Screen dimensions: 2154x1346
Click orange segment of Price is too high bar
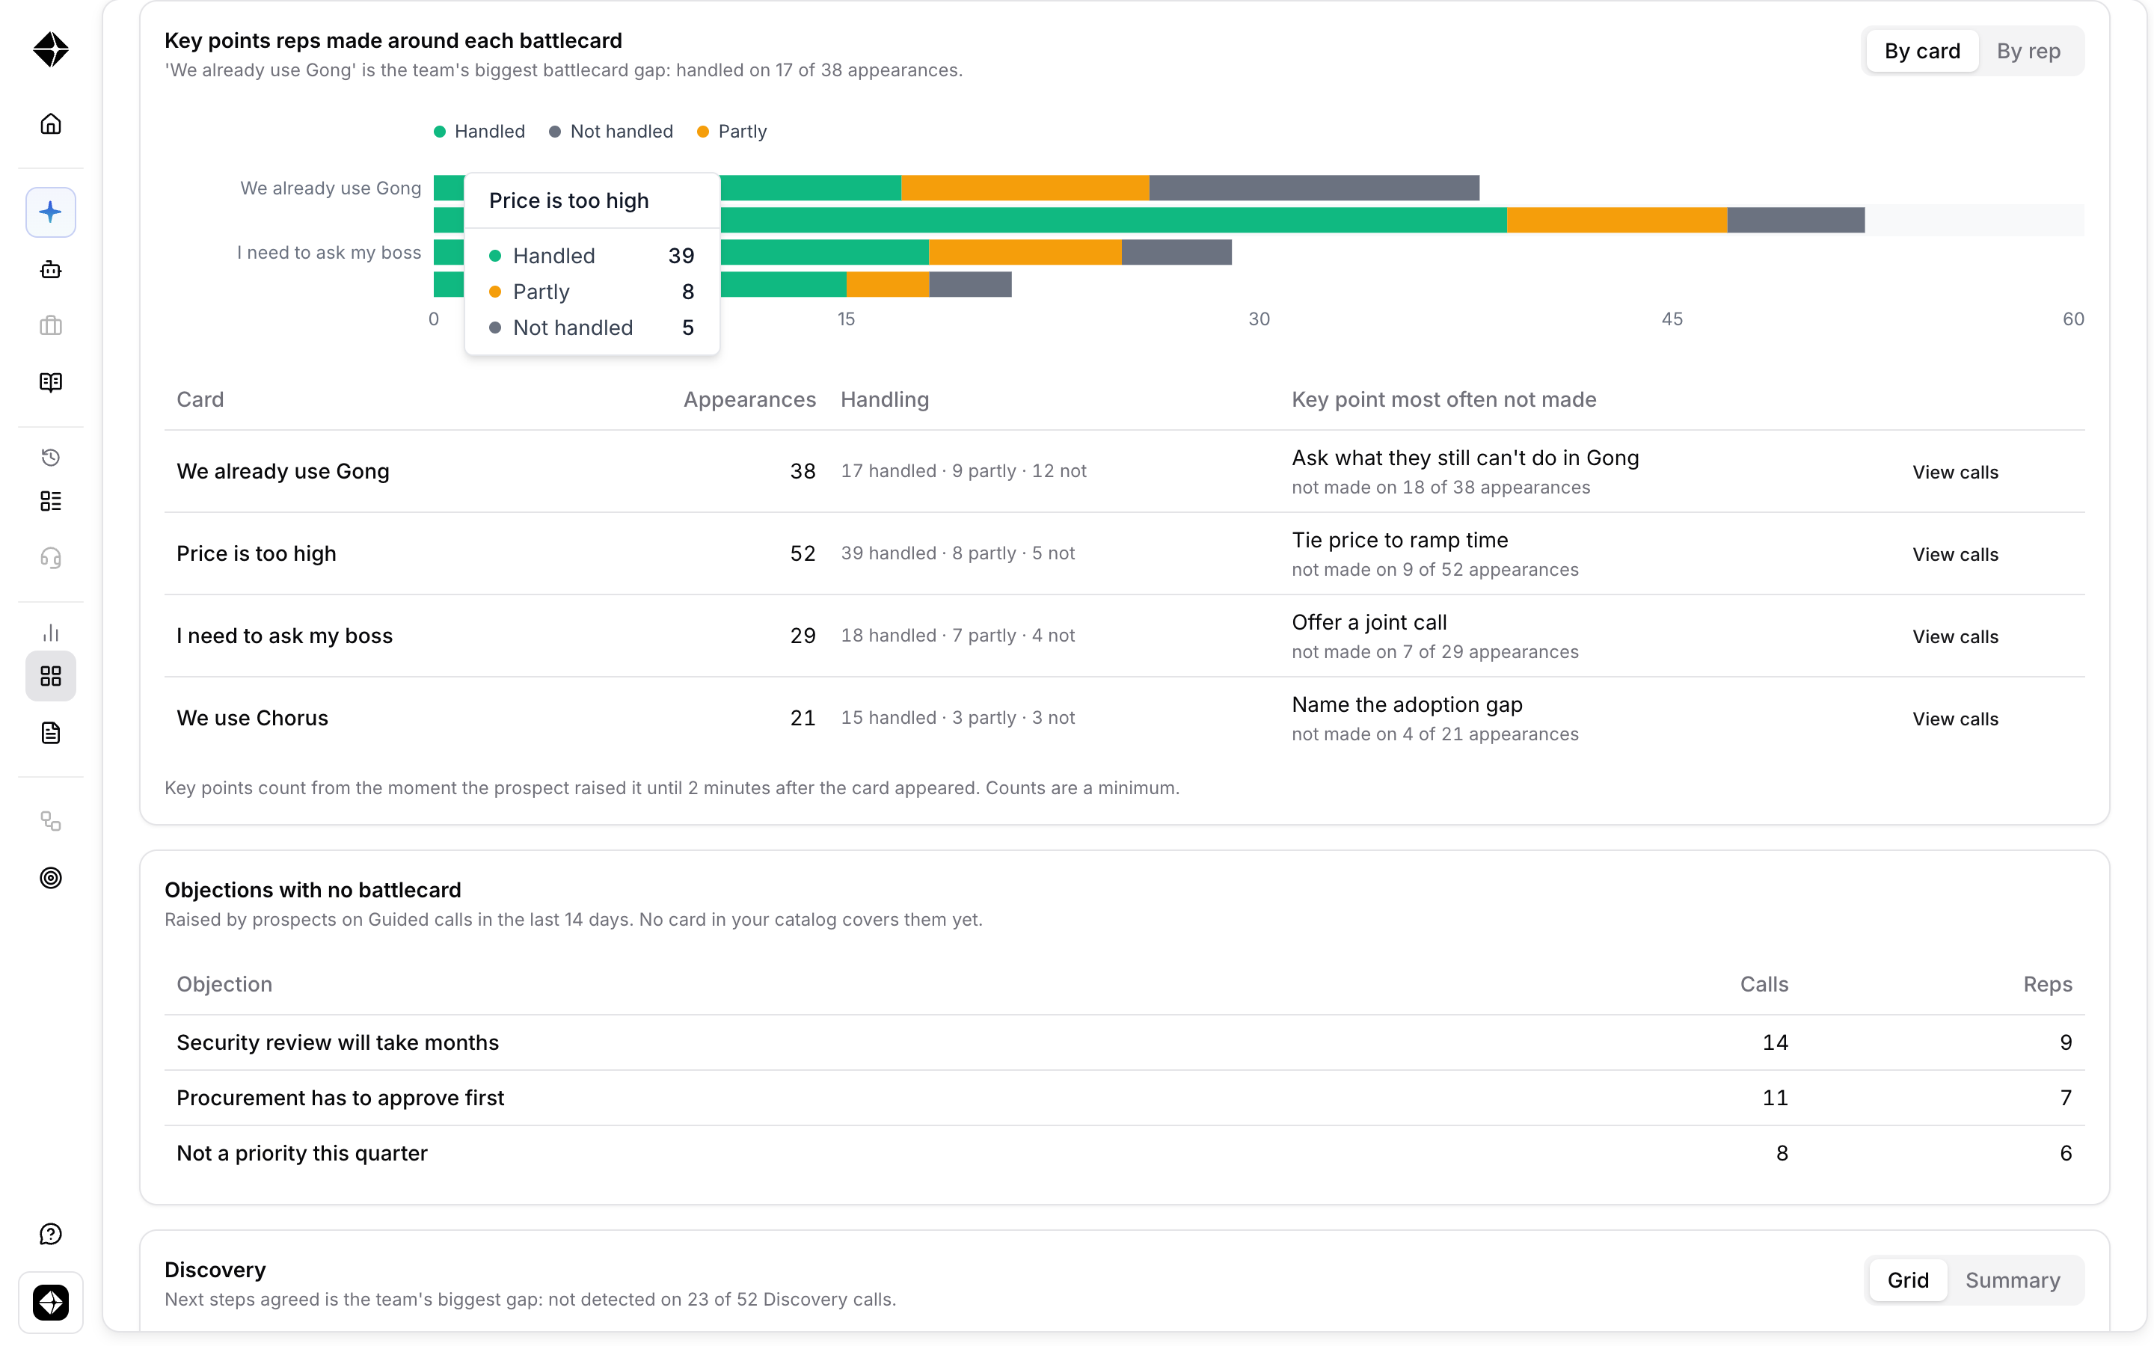click(1616, 220)
